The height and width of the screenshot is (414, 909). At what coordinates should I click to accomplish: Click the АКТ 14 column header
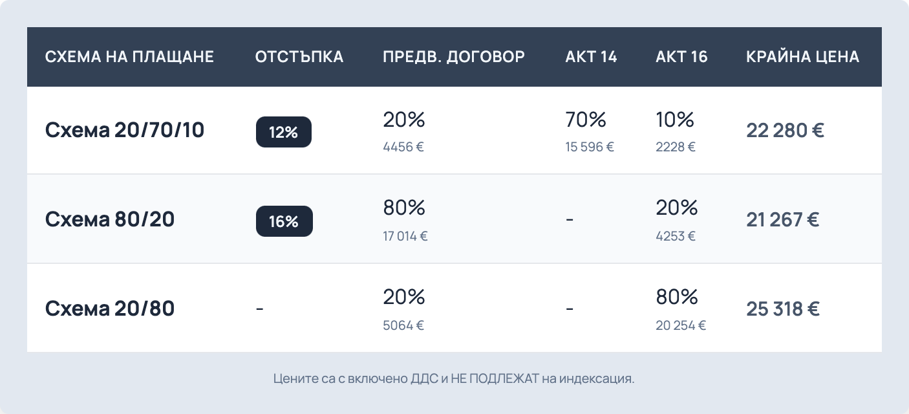tap(591, 57)
